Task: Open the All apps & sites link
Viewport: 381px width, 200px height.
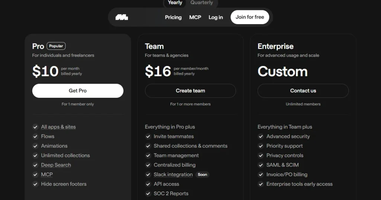Action: (58, 127)
